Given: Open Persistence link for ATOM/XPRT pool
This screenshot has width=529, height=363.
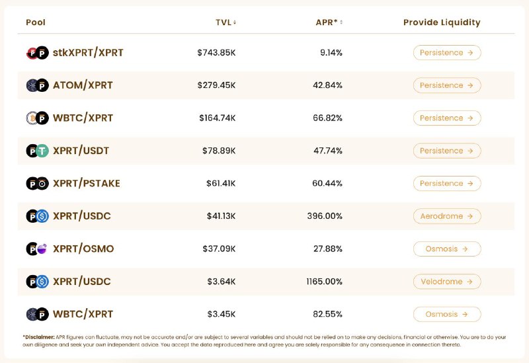Looking at the screenshot, I should pyautogui.click(x=447, y=85).
